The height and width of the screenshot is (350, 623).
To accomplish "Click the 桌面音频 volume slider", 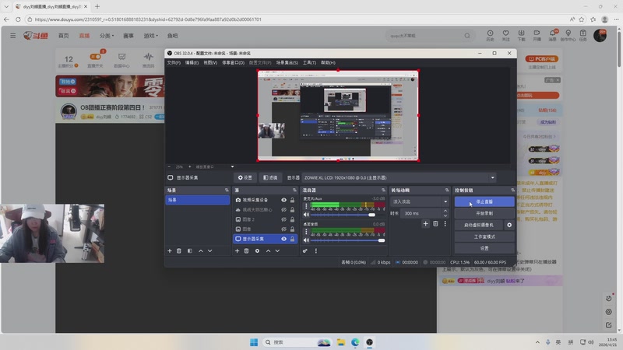I will (347, 240).
